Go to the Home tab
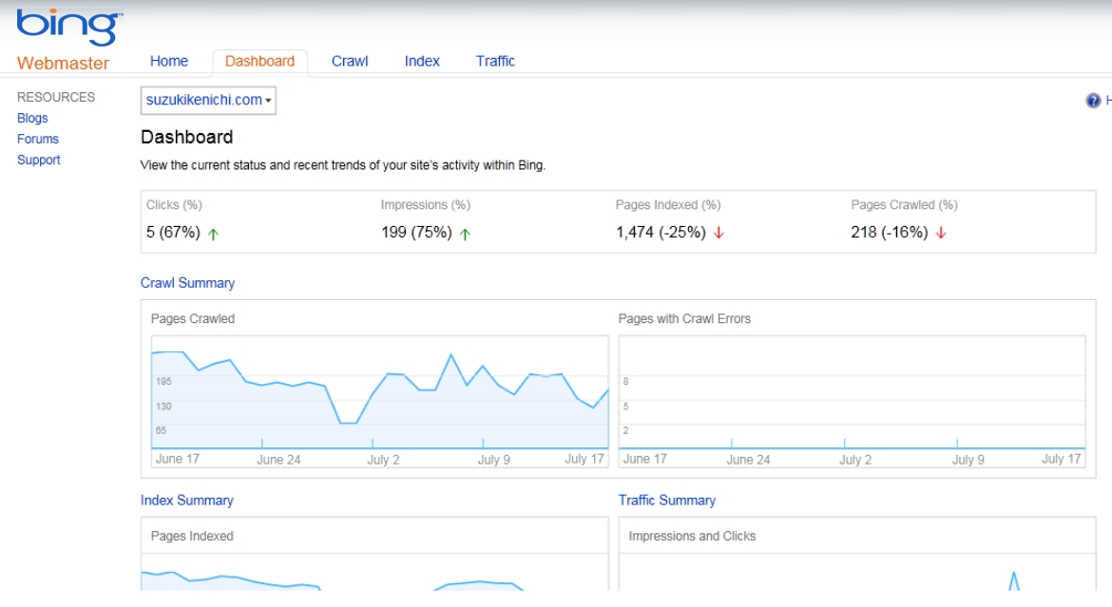The image size is (1112, 607). pos(169,61)
